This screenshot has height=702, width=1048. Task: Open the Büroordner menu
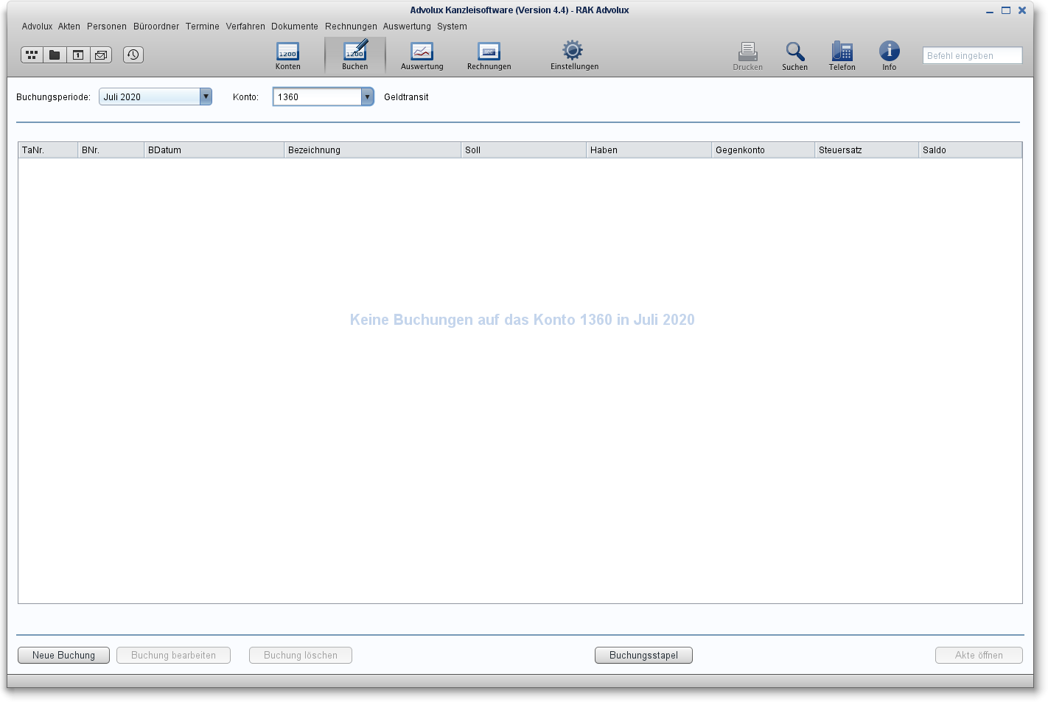point(156,27)
